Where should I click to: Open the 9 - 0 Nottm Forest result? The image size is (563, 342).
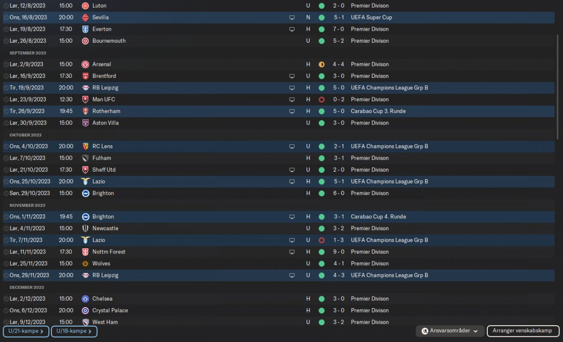[x=339, y=252]
